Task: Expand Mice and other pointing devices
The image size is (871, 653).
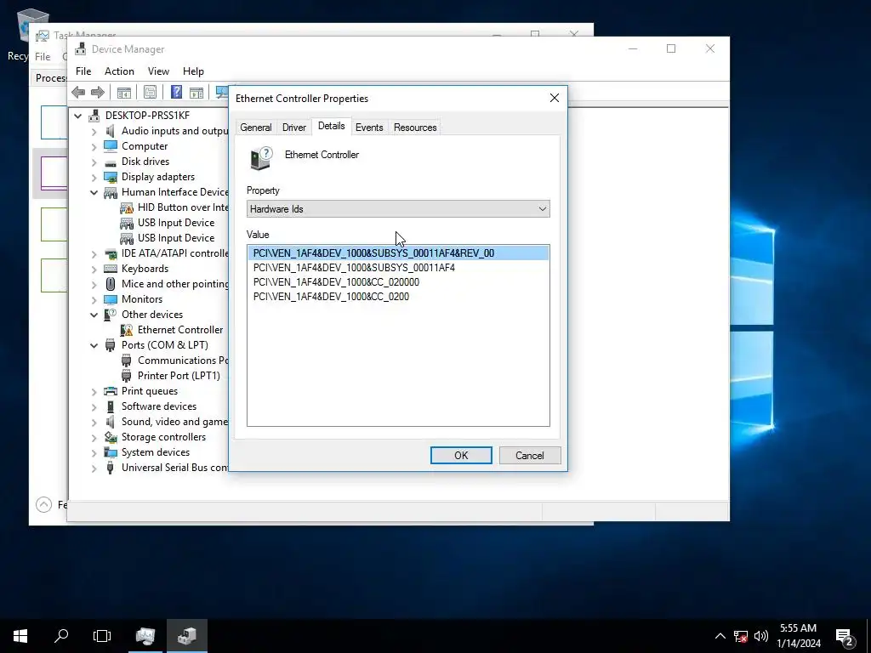Action: (x=94, y=284)
